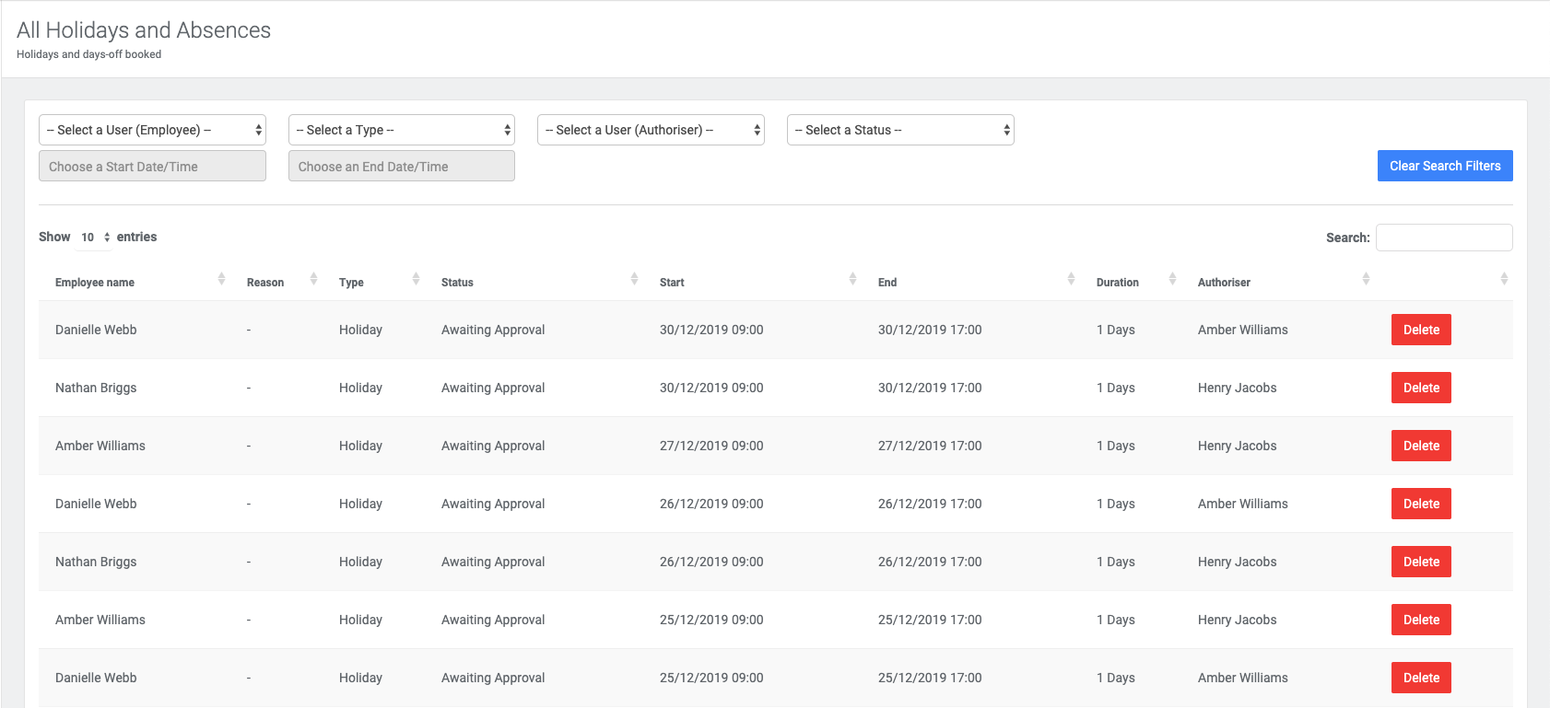1550x708 pixels.
Task: Open the Select a User (Employee) dropdown
Action: (152, 130)
